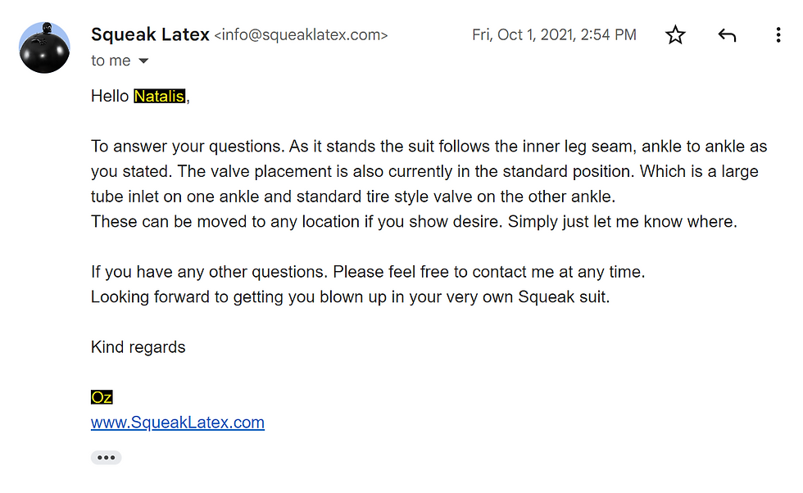The width and height of the screenshot is (803, 493).
Task: Click the word "Hello" in the greeting
Action: click(111, 97)
